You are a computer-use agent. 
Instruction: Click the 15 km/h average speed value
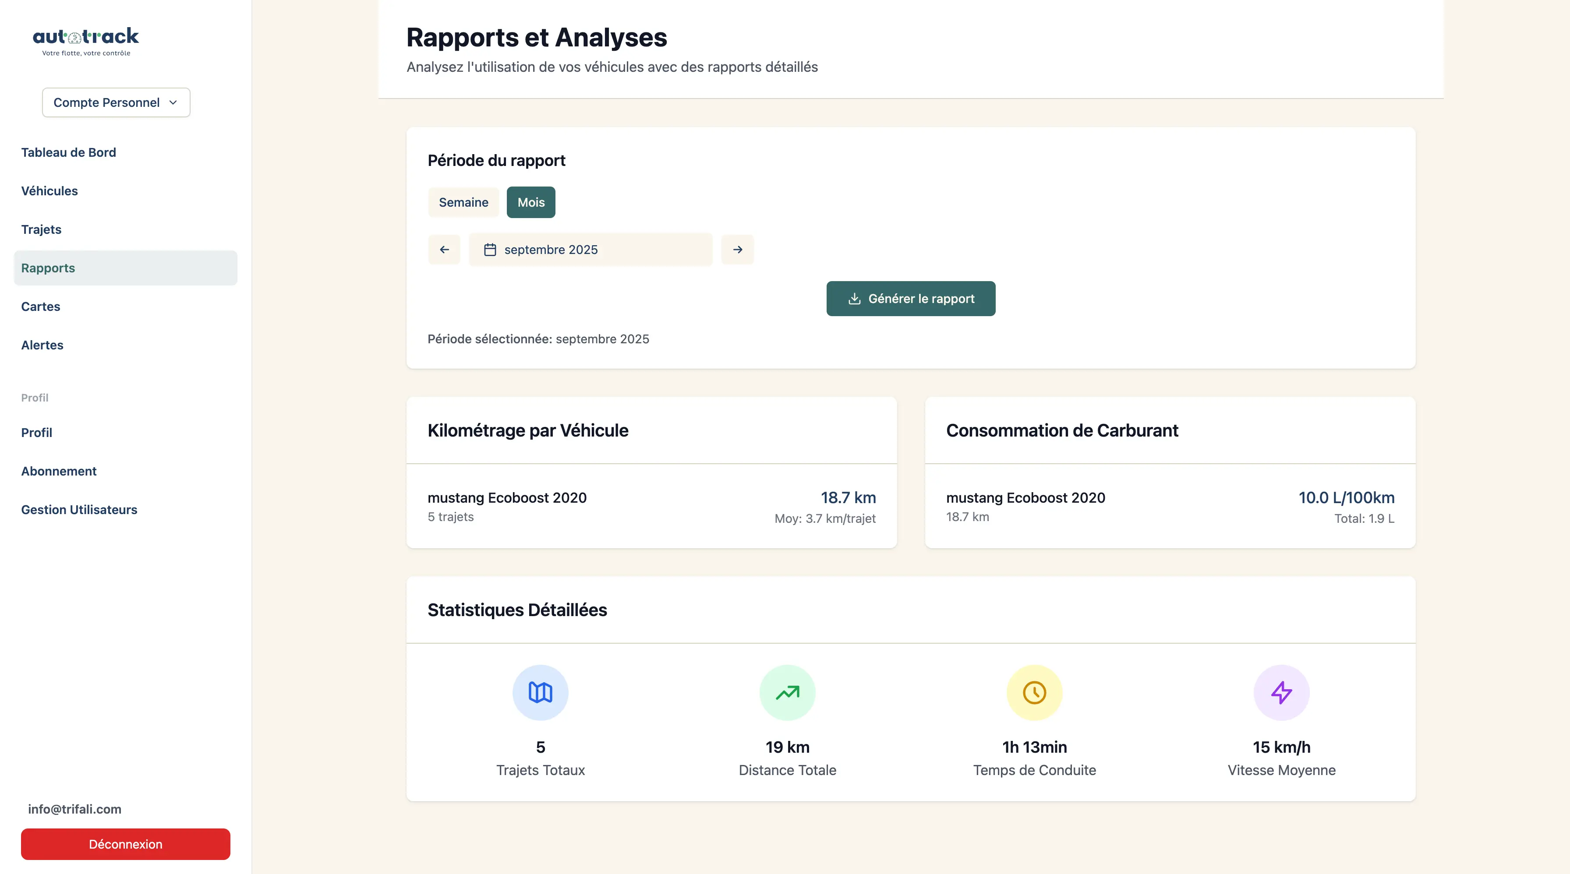tap(1281, 747)
